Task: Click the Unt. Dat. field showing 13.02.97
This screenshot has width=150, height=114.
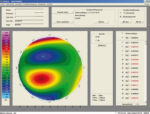Action: [x=29, y=21]
